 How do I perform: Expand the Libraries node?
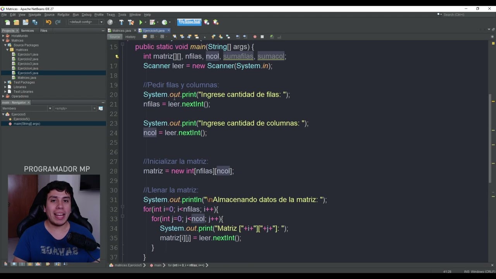tap(5, 87)
